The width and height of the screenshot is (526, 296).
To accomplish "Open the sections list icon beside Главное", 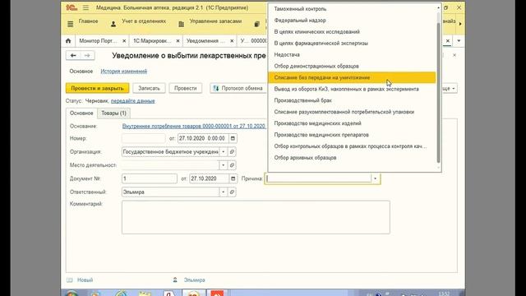I will (x=70, y=24).
